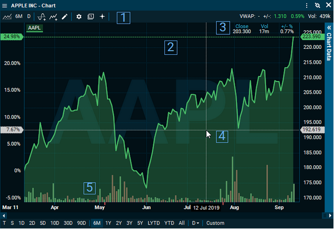Click scrollbar right arrow
334x229 pixels.
[330, 216]
